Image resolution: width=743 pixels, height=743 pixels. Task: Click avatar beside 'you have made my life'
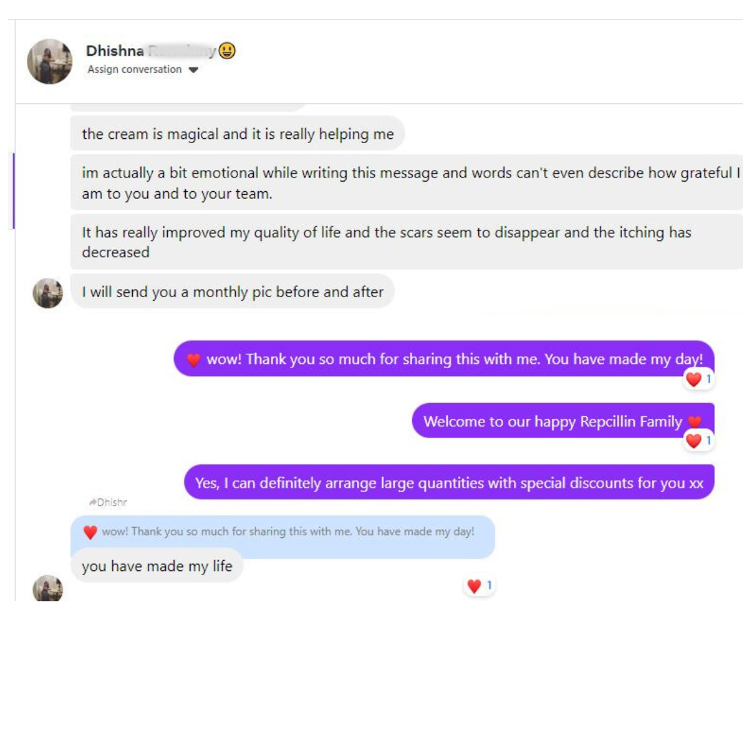pos(48,588)
